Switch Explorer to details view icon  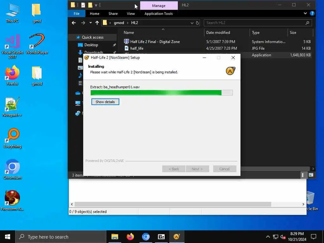[x=302, y=175]
